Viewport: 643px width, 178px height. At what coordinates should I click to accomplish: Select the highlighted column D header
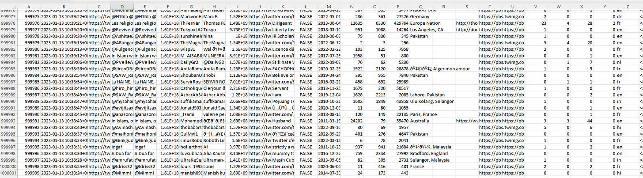point(121,6)
